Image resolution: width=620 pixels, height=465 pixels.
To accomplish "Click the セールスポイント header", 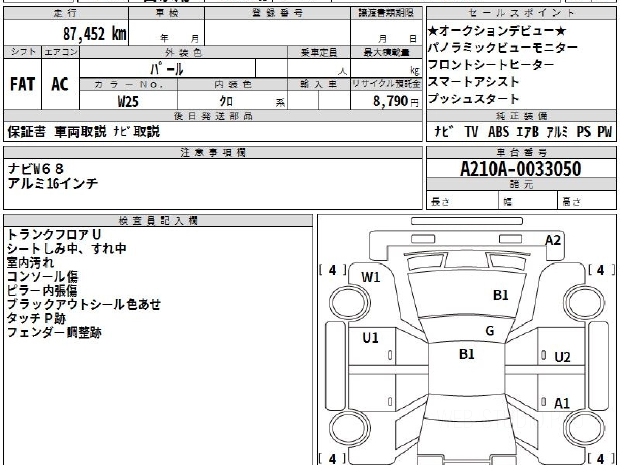I will click(522, 13).
